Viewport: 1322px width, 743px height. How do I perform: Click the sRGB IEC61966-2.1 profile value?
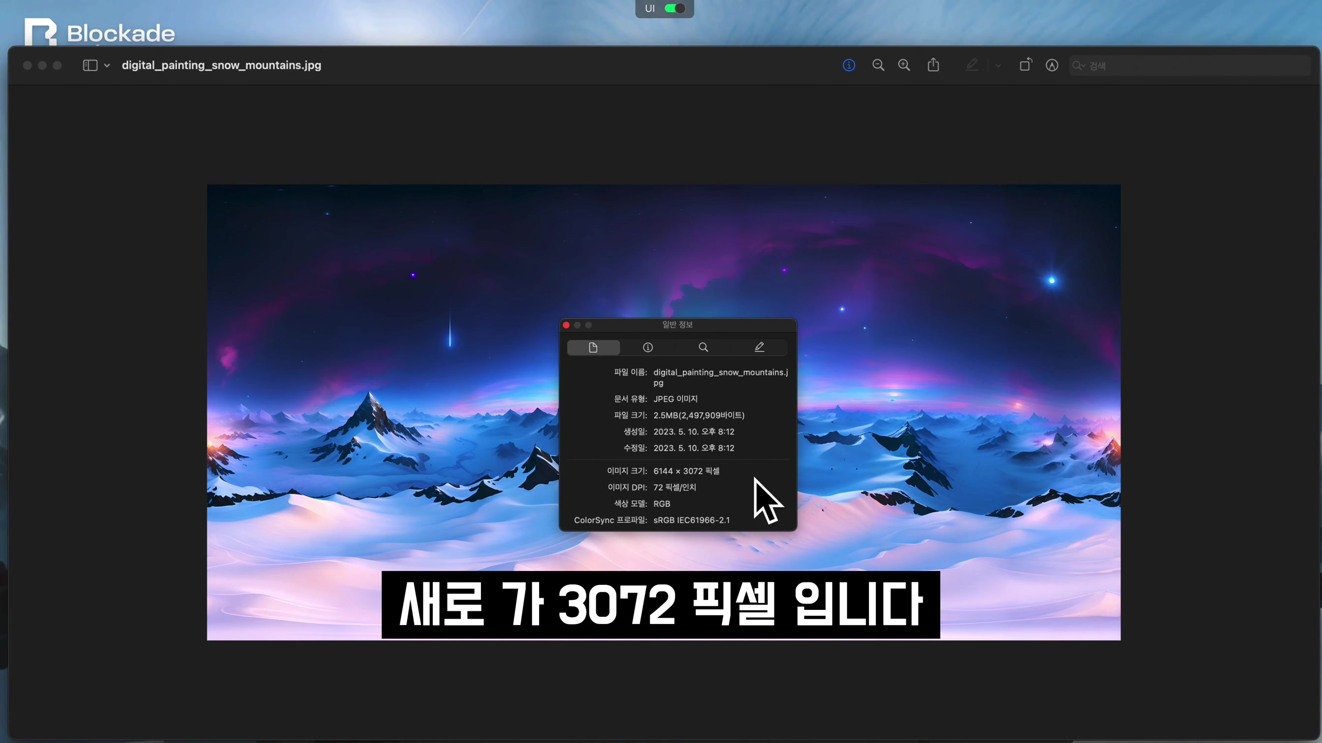click(x=691, y=520)
